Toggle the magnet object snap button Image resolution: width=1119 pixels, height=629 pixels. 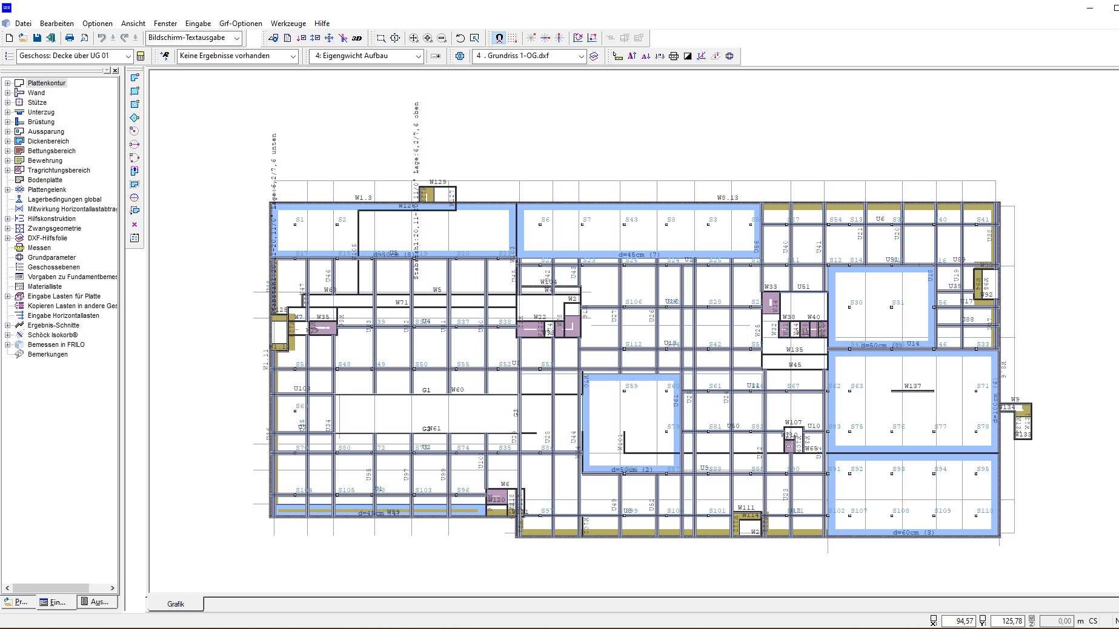click(x=499, y=38)
